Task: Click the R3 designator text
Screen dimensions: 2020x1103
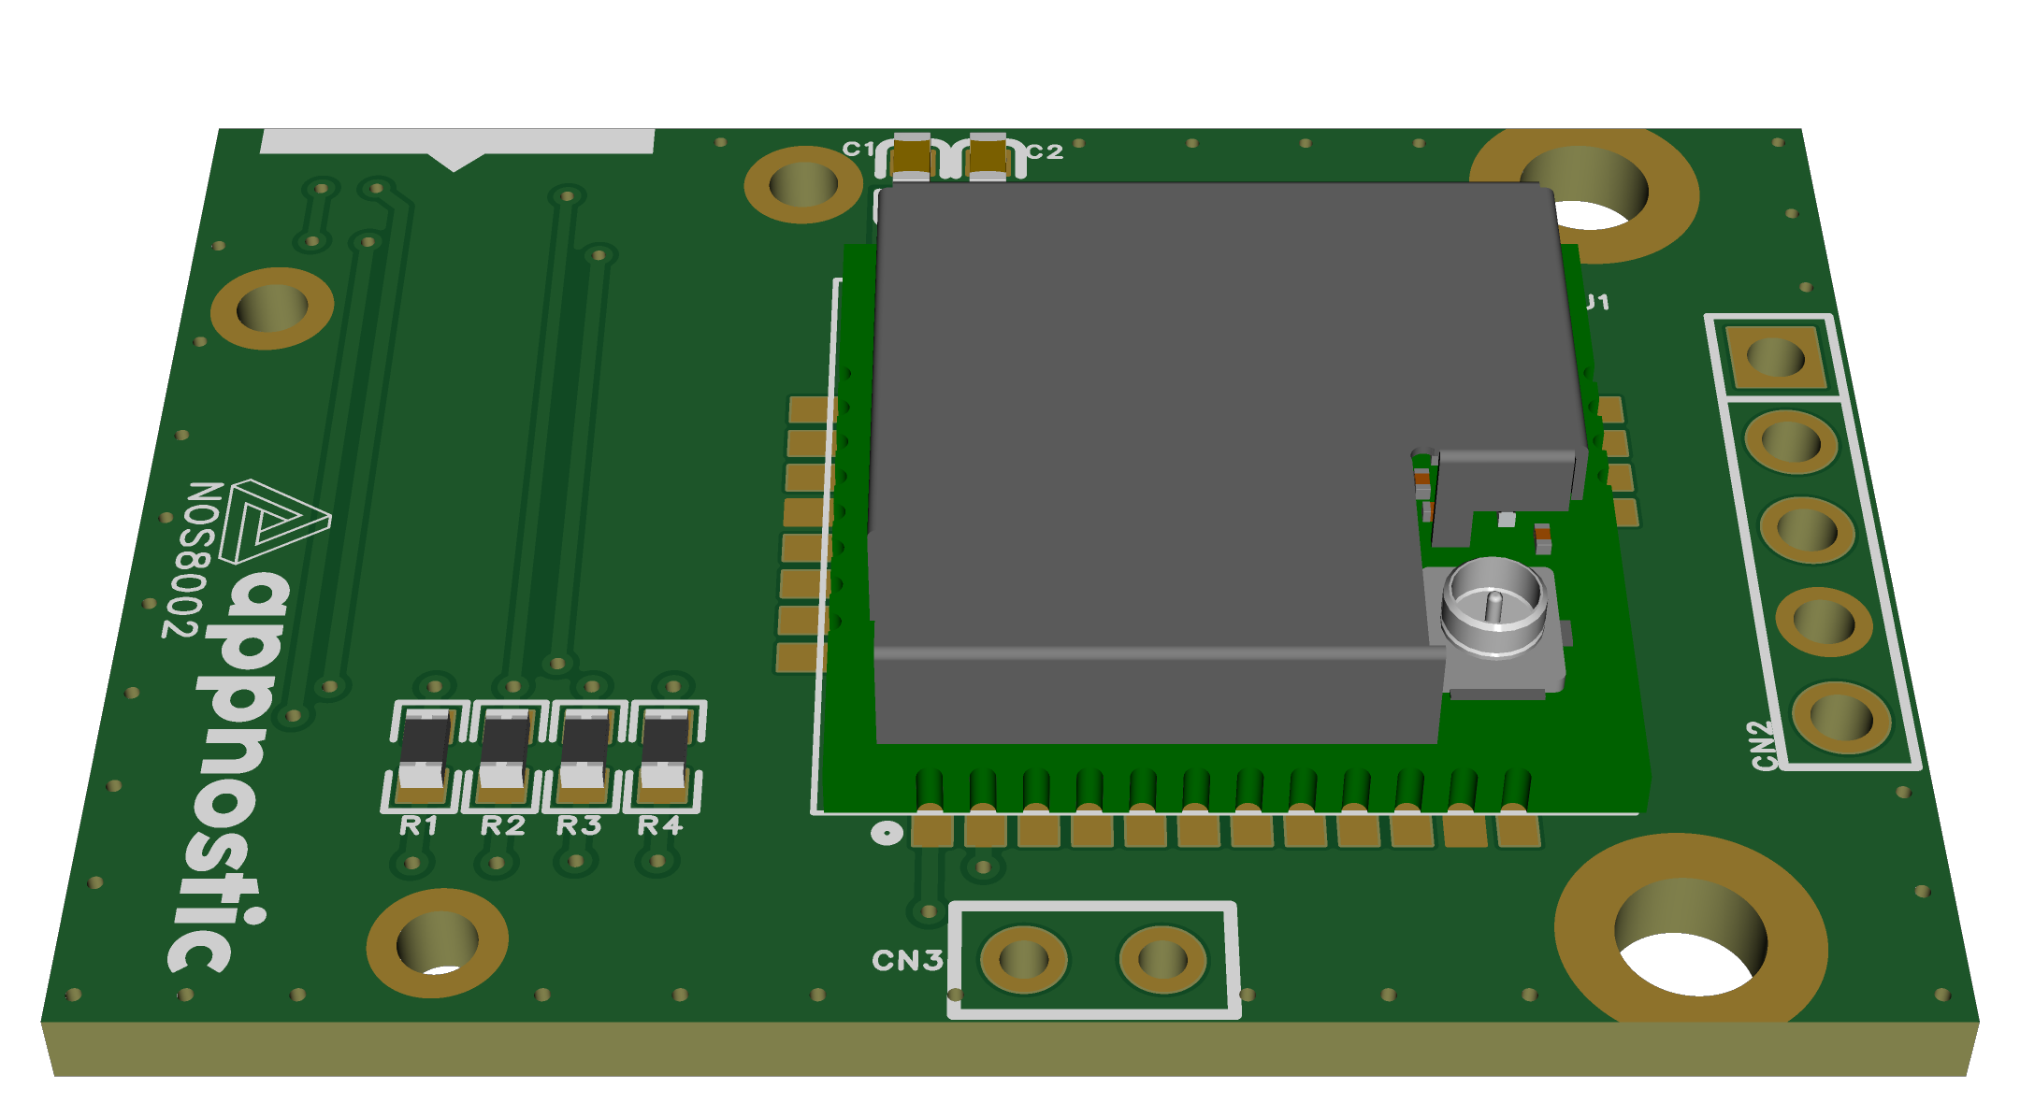Action: [578, 825]
